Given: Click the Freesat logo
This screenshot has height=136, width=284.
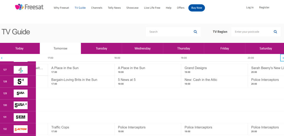Looking at the screenshot, I should coord(29,7).
